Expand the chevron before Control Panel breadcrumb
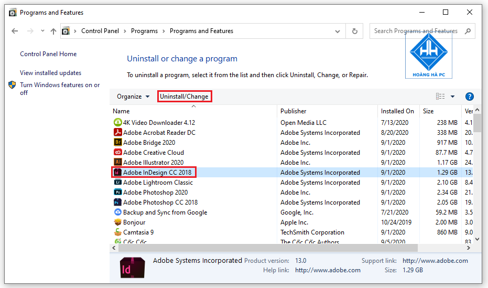 75,31
